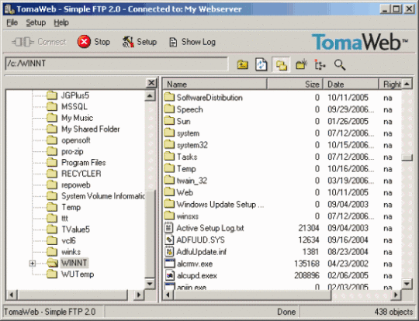
Task: Sort by the Size column header
Action: click(295, 84)
